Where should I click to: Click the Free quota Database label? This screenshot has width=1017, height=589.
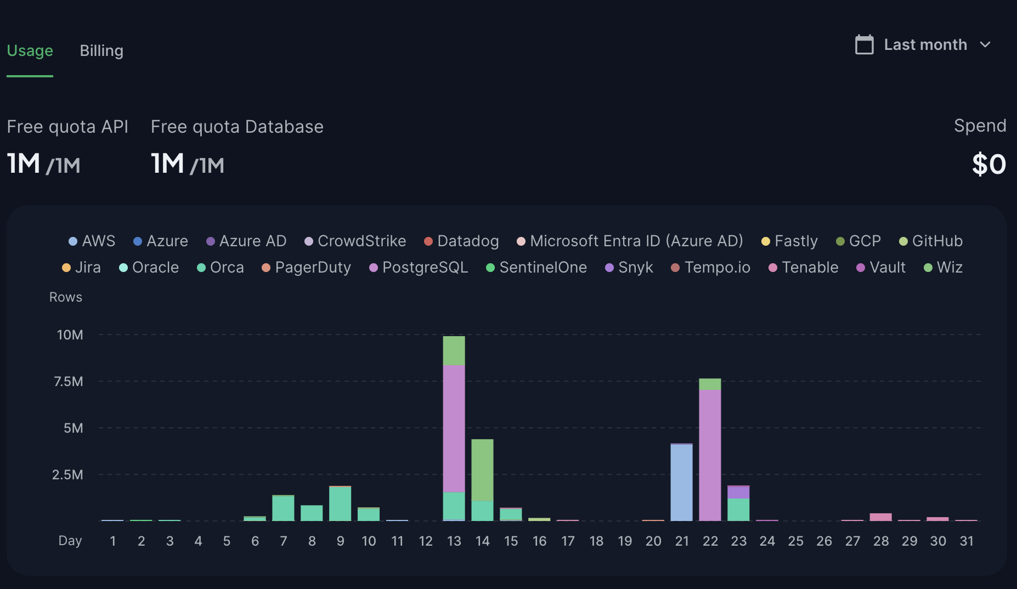[237, 127]
